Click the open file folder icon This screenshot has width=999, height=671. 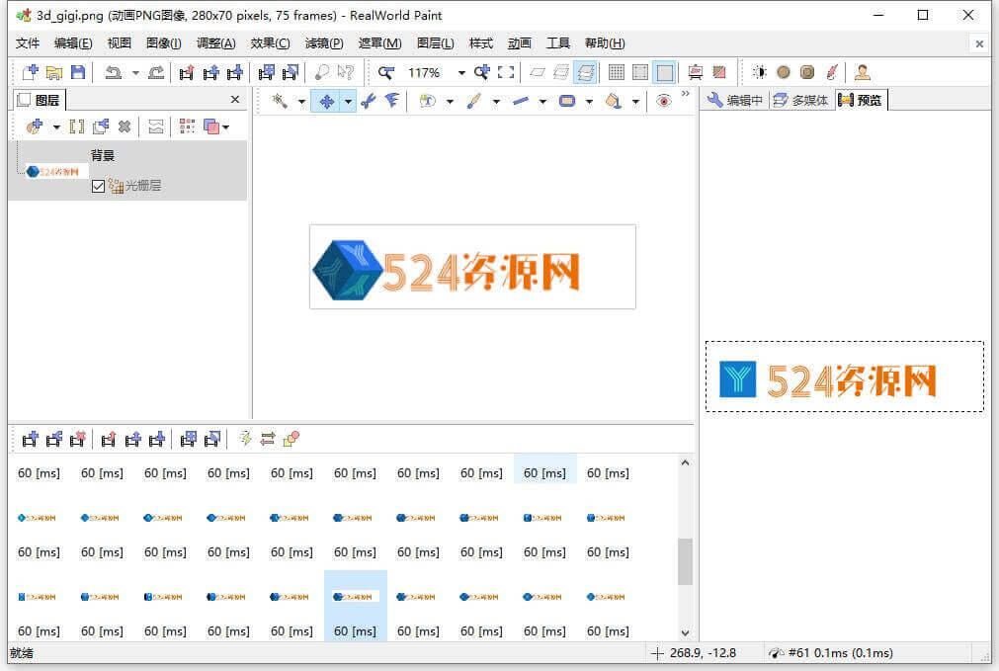tap(54, 72)
